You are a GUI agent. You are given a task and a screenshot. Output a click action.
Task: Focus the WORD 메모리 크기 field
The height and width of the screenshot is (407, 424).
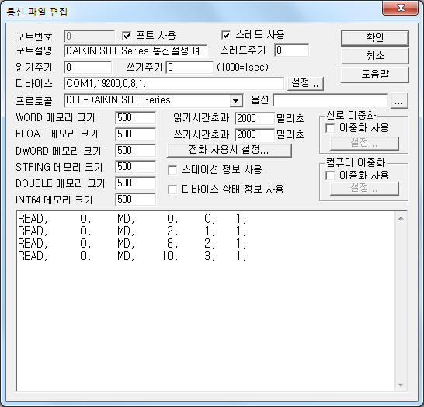point(135,118)
